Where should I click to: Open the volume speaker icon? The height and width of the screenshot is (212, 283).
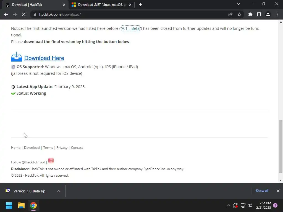(x=250, y=205)
